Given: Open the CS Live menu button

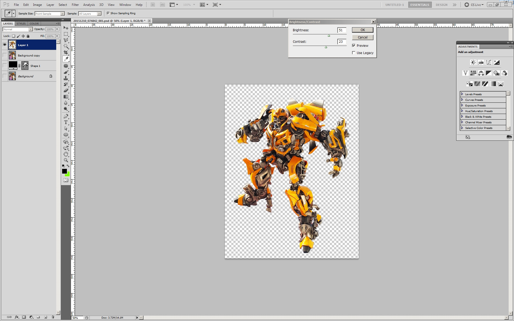Looking at the screenshot, I should [474, 5].
